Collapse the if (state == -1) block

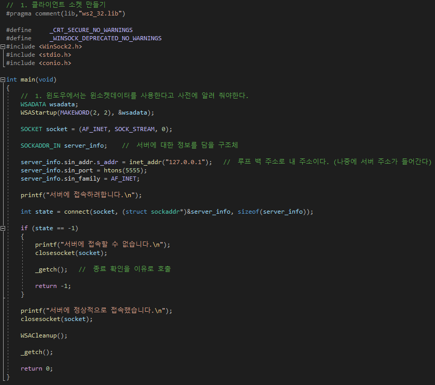(x=3, y=229)
